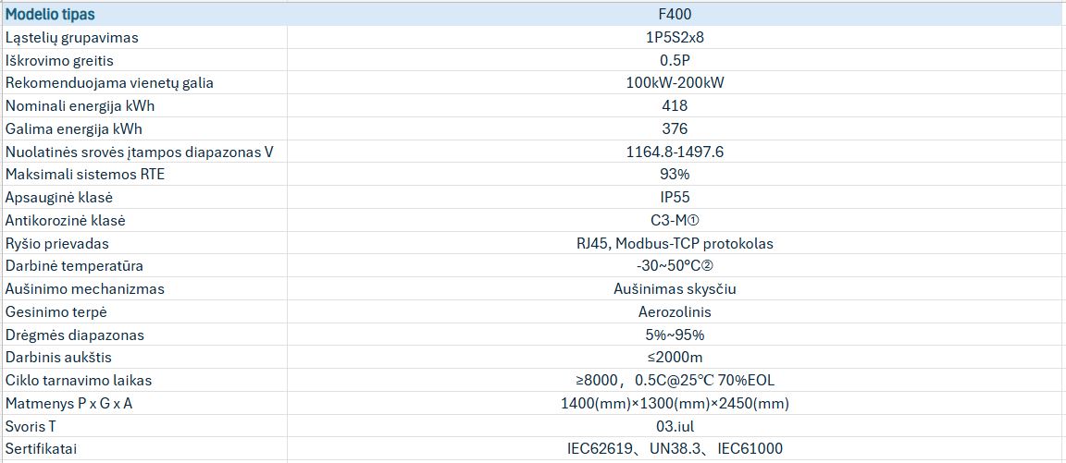The height and width of the screenshot is (463, 1066).
Task: Select the 100kW-200kW power value cell
Action: [x=675, y=83]
